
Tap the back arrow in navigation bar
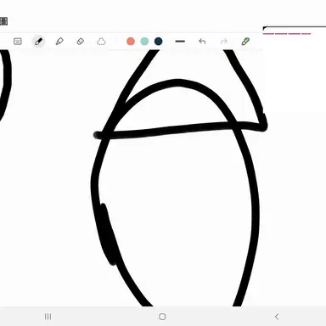pos(277,317)
